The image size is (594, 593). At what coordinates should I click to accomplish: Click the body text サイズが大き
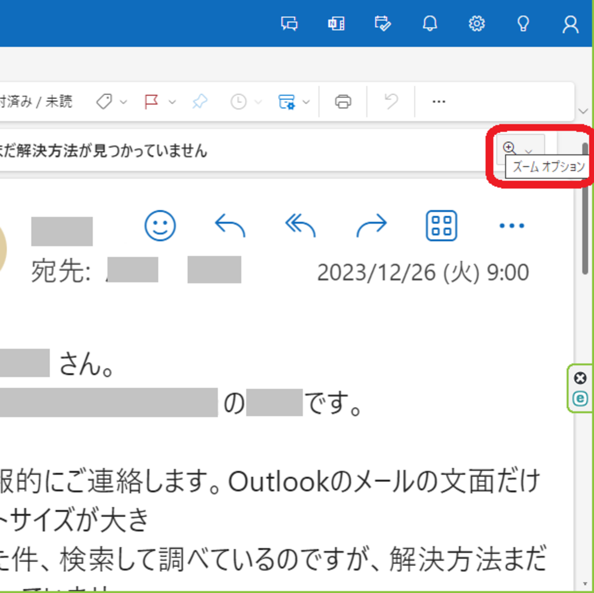[79, 519]
